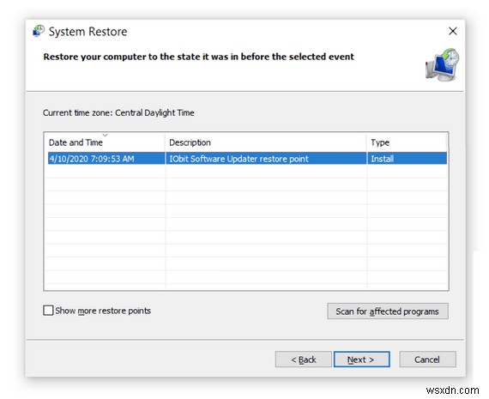Click the sort arrow above Date and Time
Viewport: 489px width, 399px height.
point(106,135)
